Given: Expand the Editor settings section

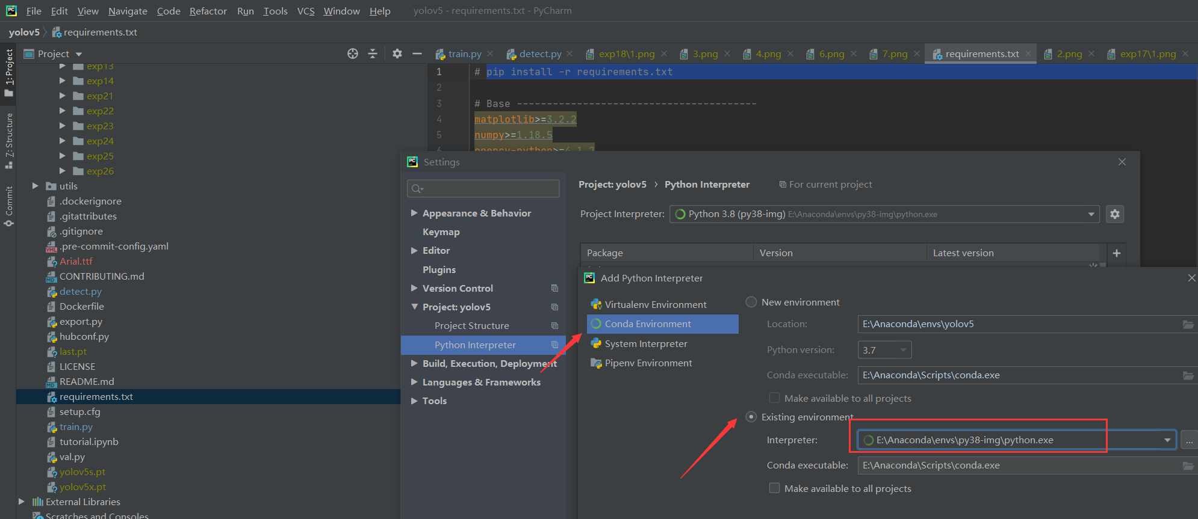Looking at the screenshot, I should (414, 250).
